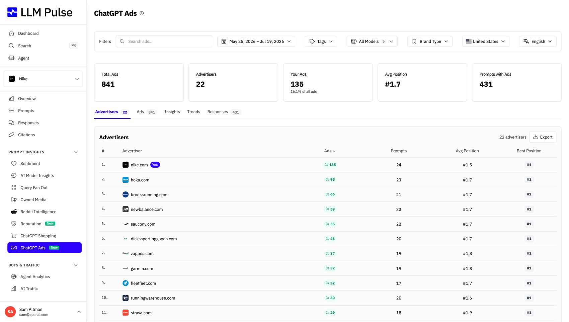Open the United States country dropdown
The image size is (569, 322).
486,42
